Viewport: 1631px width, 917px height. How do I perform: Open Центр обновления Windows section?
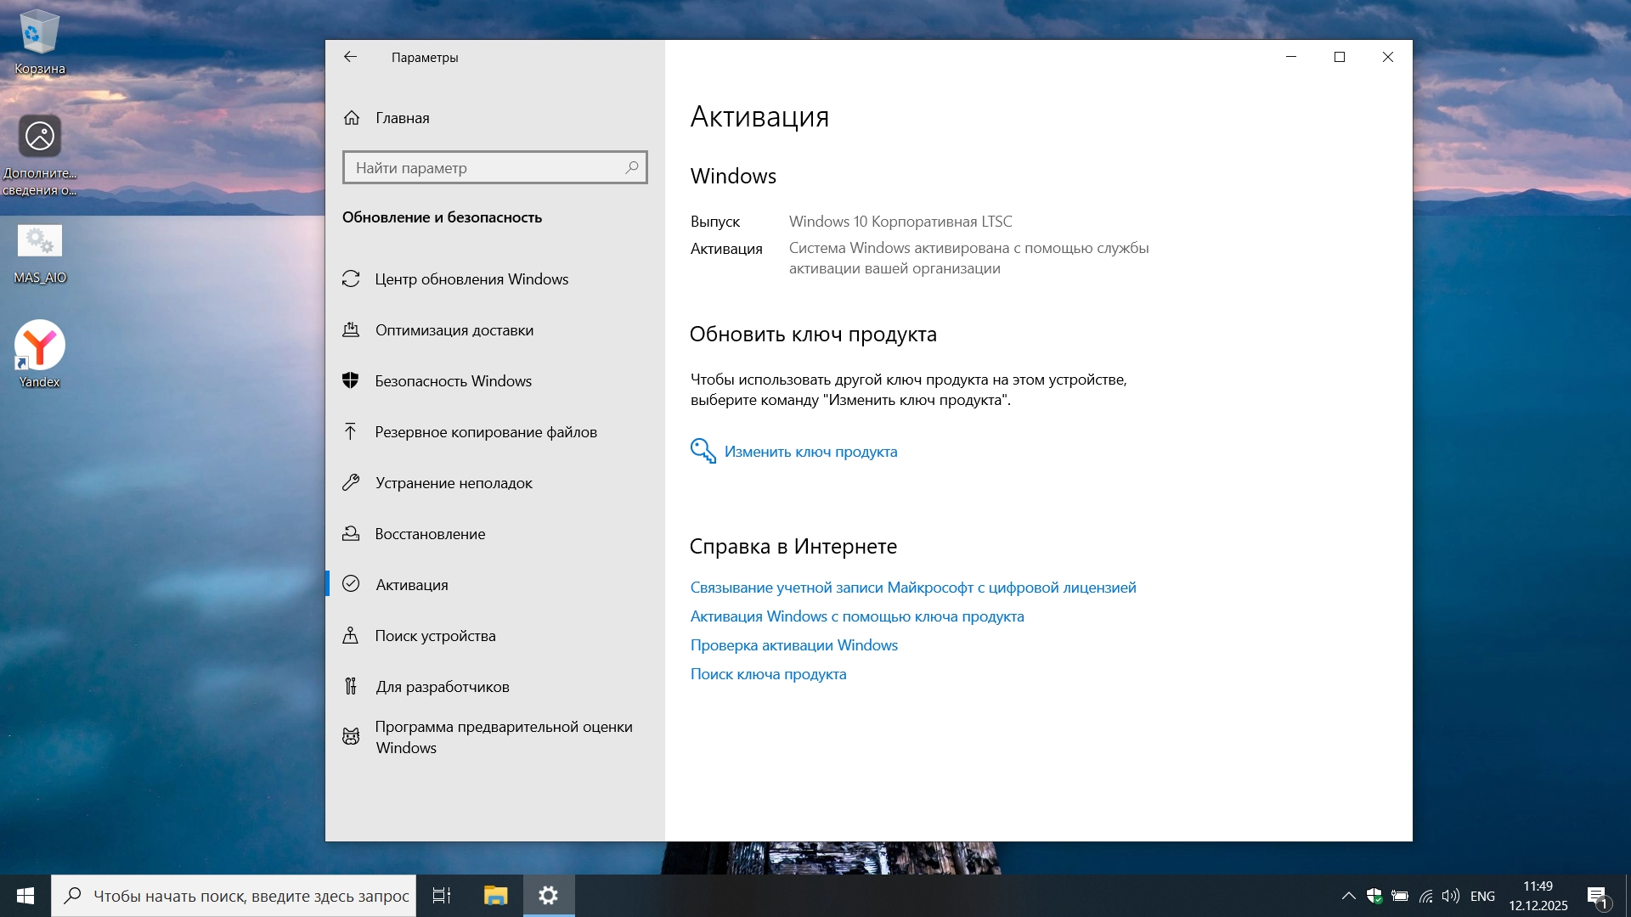(471, 279)
